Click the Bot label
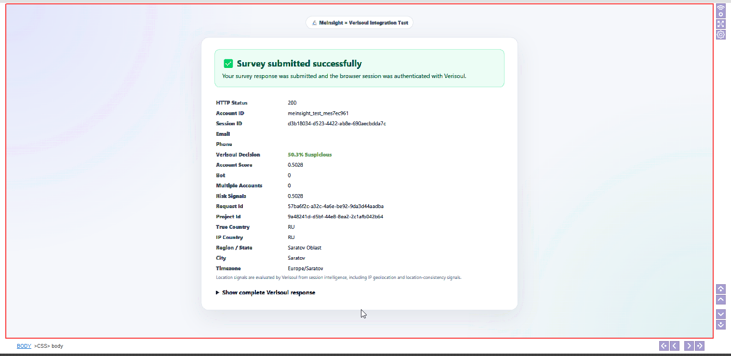 pos(221,175)
